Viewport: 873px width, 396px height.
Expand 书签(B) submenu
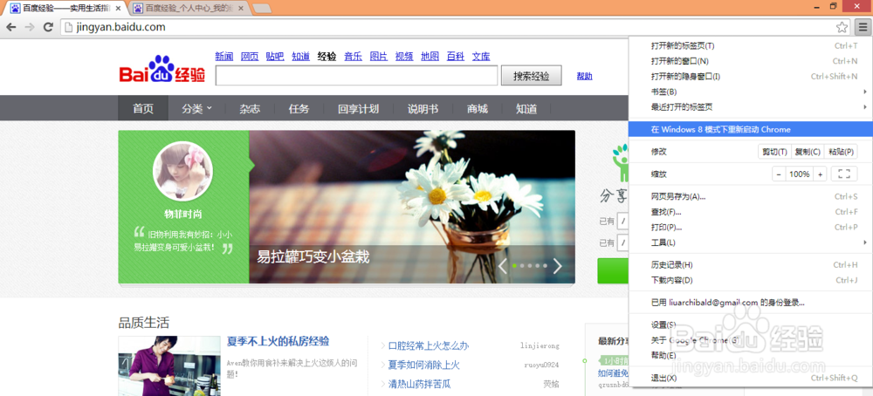pyautogui.click(x=751, y=92)
